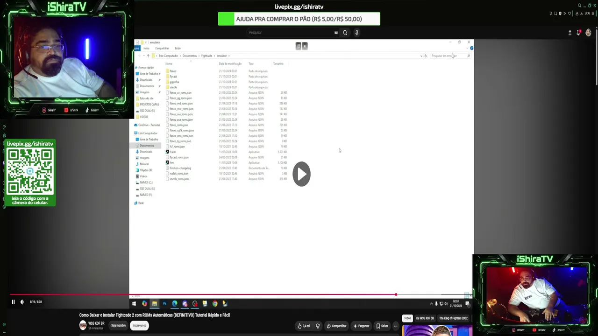The width and height of the screenshot is (598, 336).
Task: Sort files by the Tipo column
Action: tap(251, 64)
